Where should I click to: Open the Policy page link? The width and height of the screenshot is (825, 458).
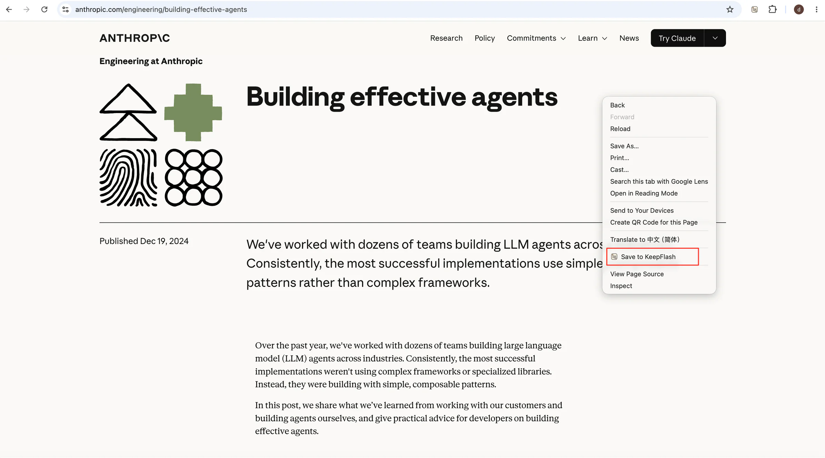[x=485, y=38]
